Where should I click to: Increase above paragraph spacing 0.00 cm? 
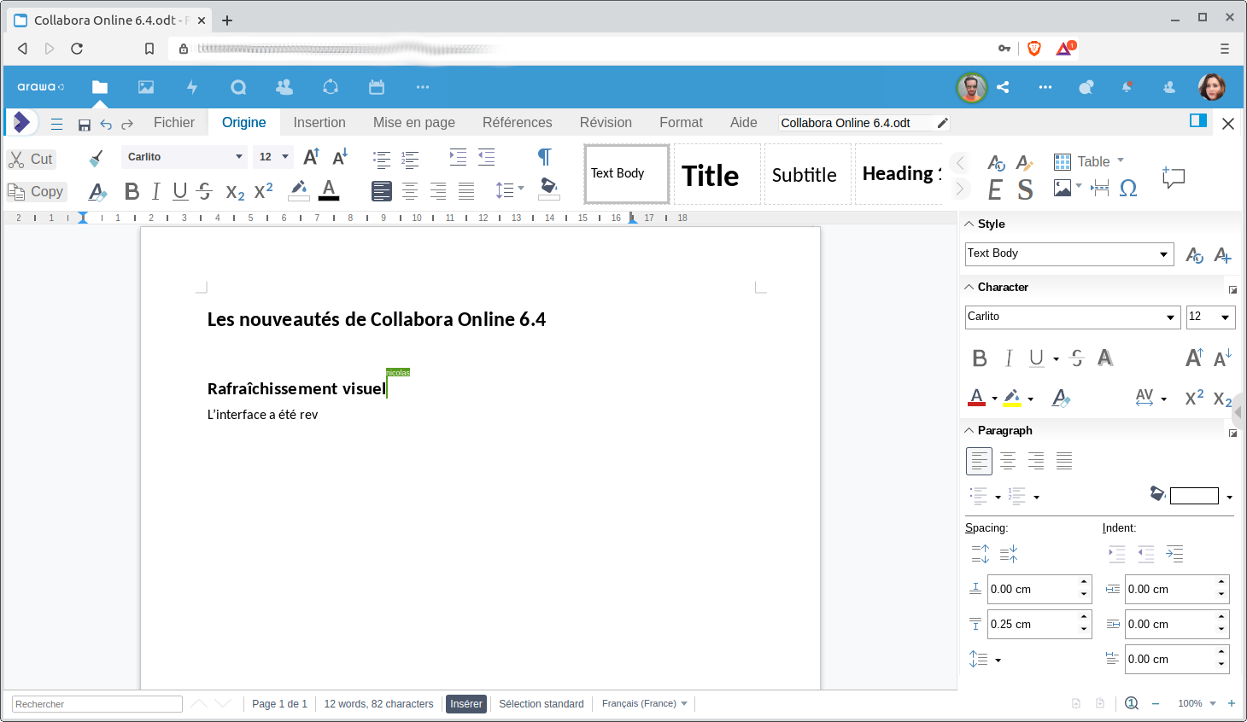click(x=1084, y=583)
